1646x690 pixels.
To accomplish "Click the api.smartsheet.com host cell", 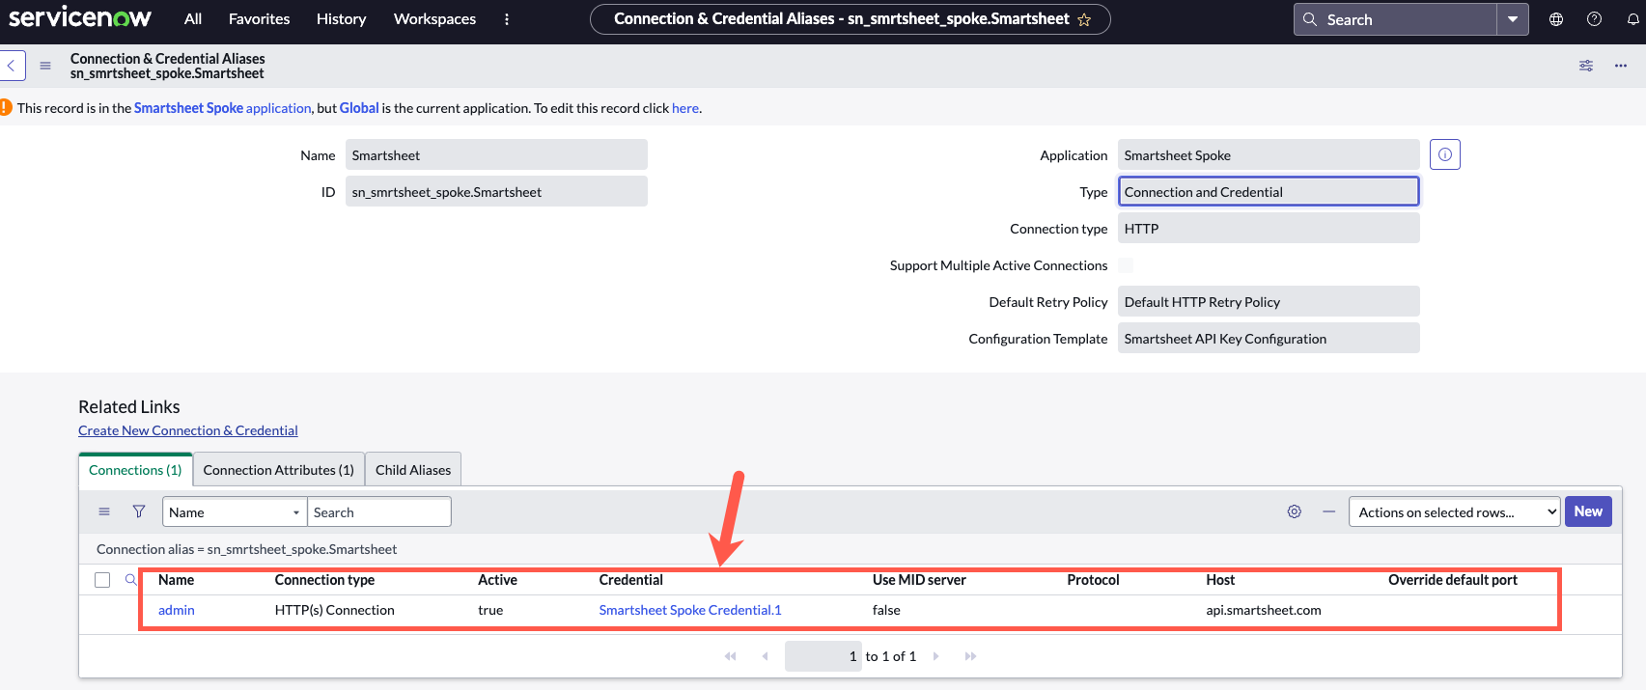I will 1264,610.
